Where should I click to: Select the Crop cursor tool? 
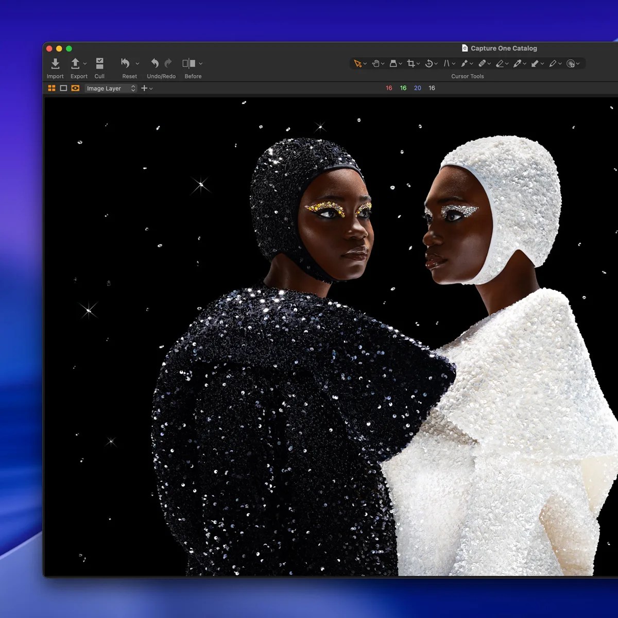(411, 63)
